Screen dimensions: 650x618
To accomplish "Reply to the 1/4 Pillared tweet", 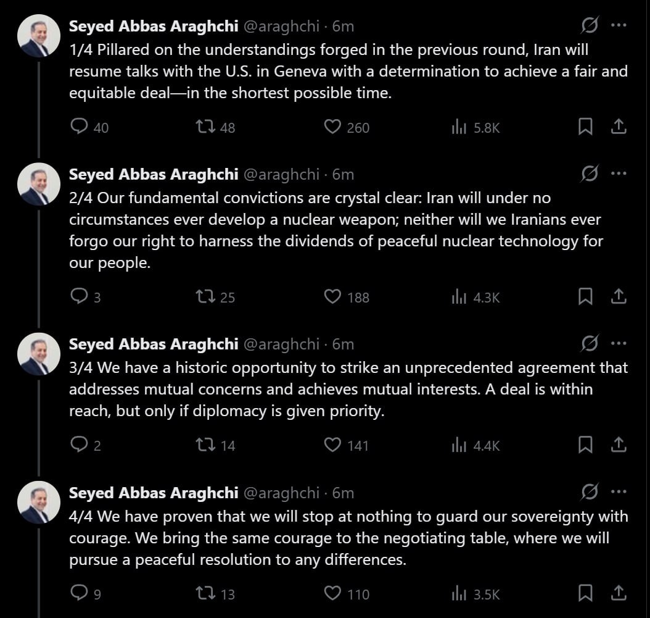I will (x=79, y=127).
